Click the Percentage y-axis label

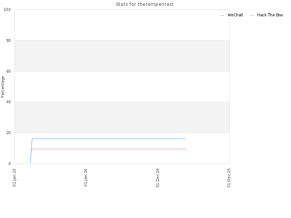click(3, 87)
